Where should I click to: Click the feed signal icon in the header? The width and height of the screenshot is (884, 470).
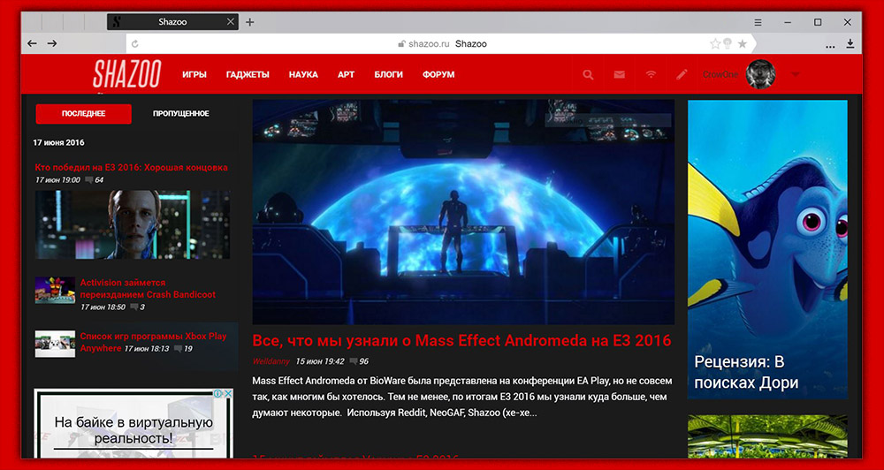click(x=652, y=74)
